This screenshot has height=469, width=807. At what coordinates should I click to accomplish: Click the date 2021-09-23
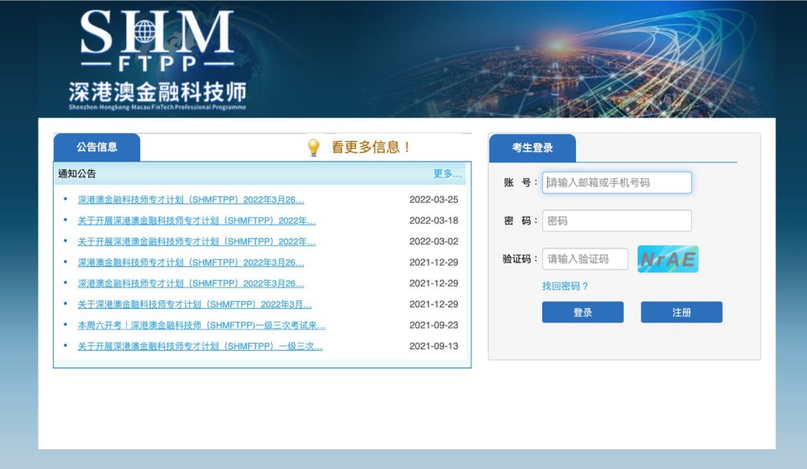click(x=433, y=326)
